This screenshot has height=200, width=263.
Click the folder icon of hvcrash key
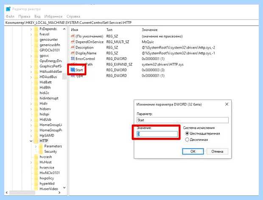tap(36, 157)
